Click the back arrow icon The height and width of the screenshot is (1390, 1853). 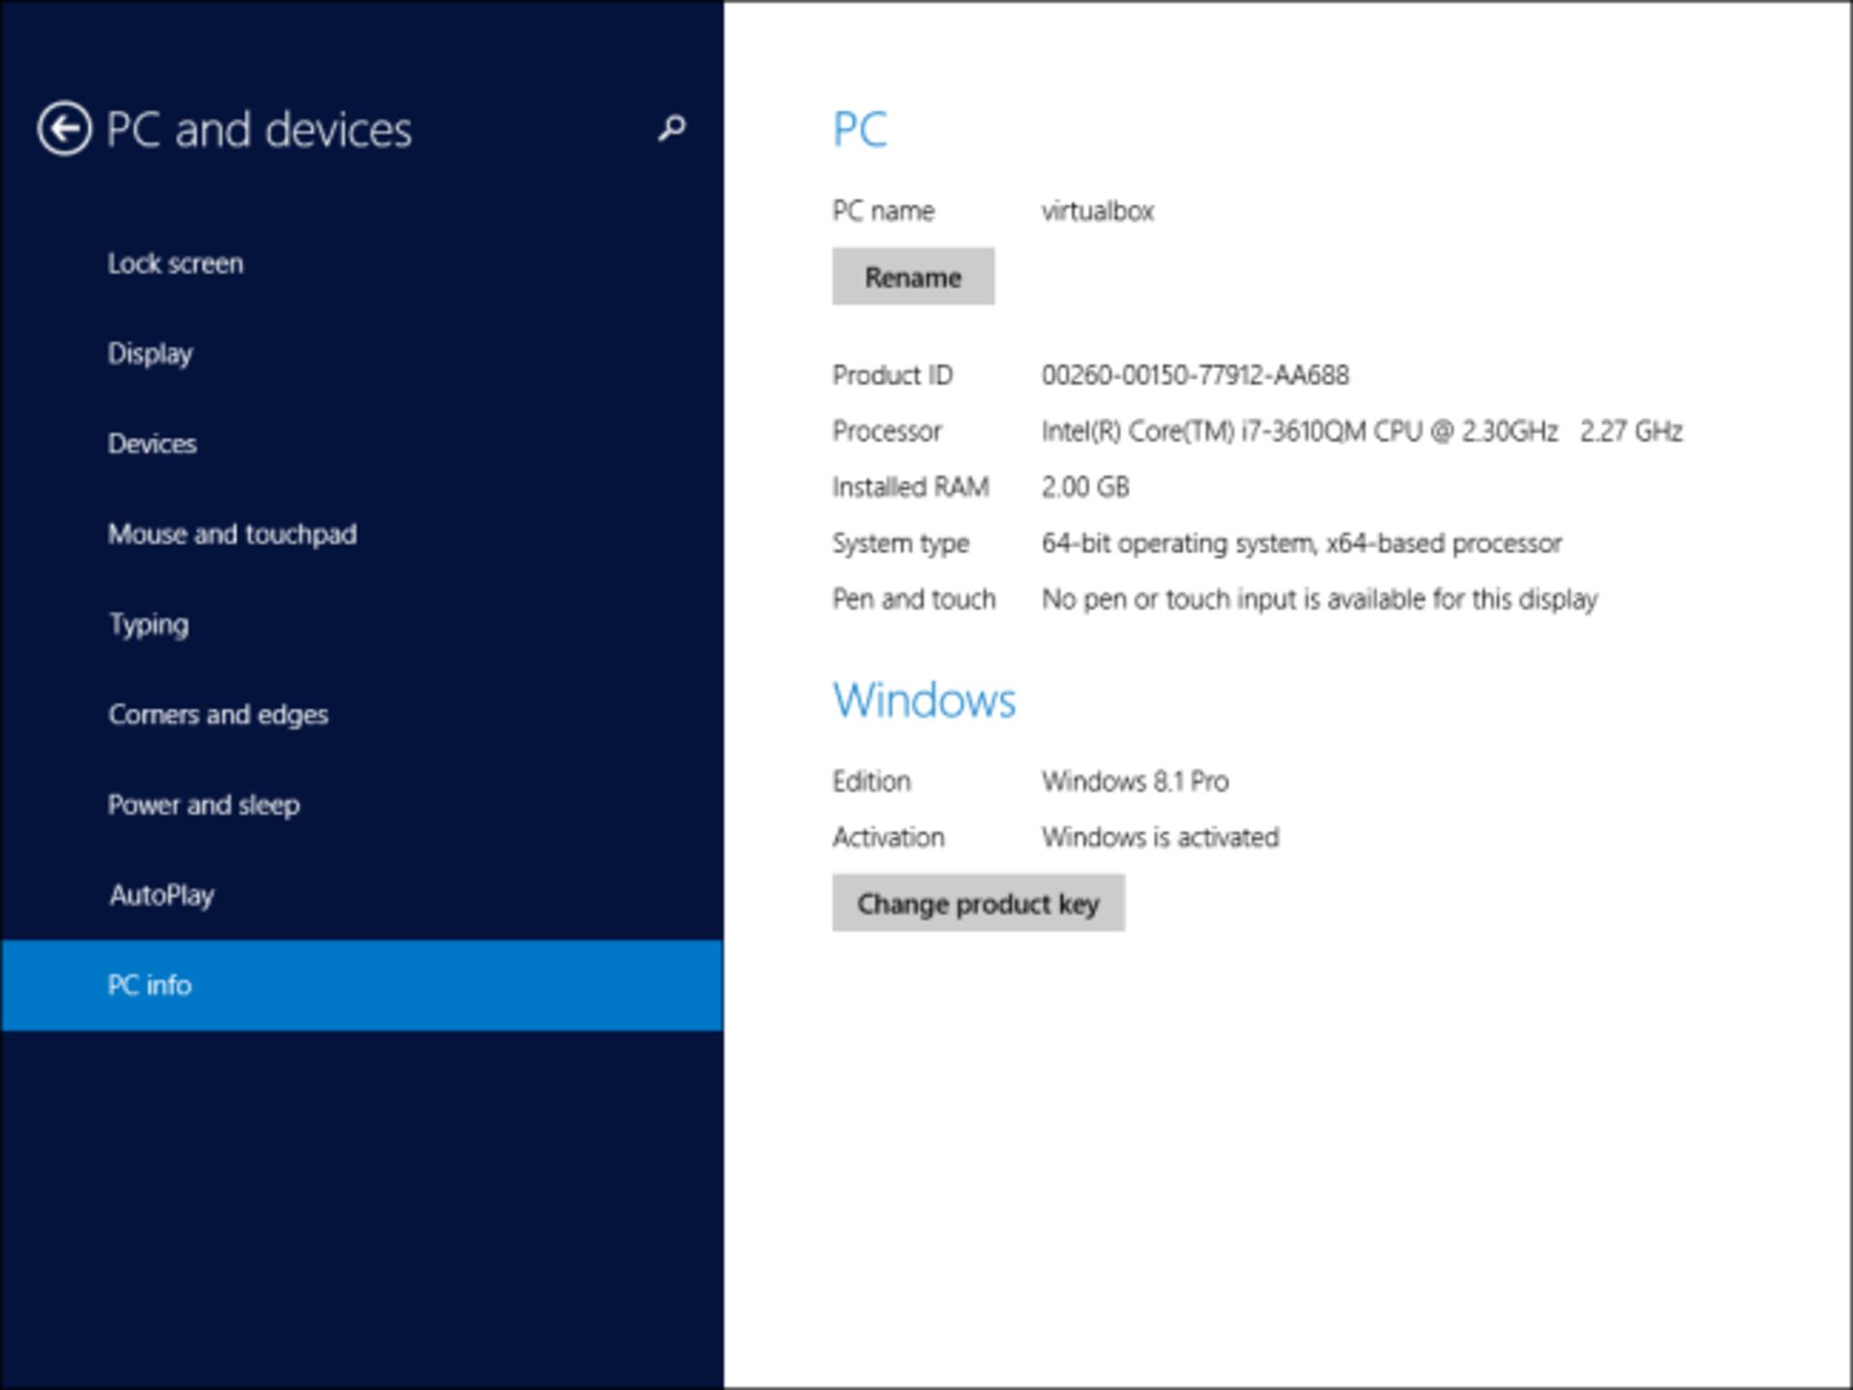64,128
